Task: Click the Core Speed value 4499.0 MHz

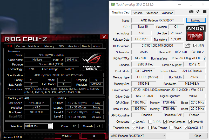Action: click(x=37, y=103)
